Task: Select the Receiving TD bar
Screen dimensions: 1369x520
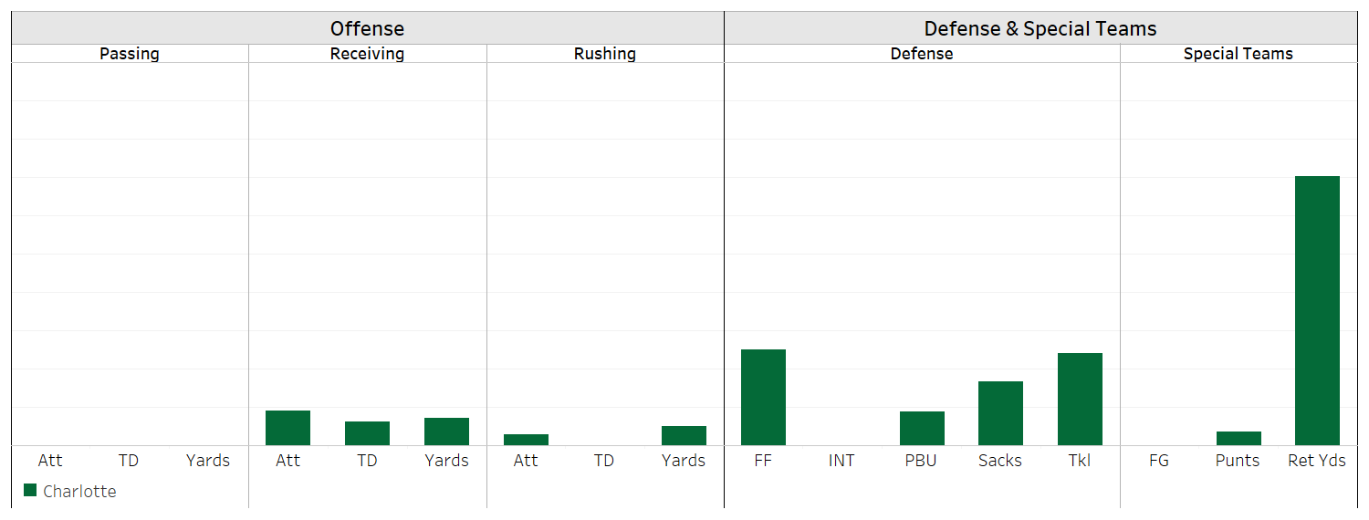Action: (x=367, y=433)
